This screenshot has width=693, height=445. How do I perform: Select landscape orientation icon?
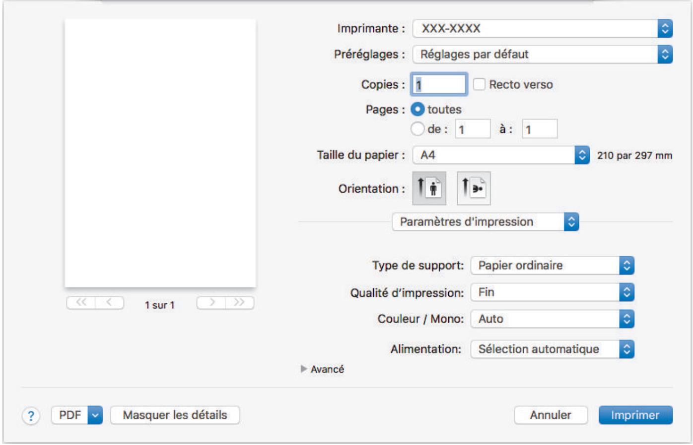pyautogui.click(x=474, y=188)
